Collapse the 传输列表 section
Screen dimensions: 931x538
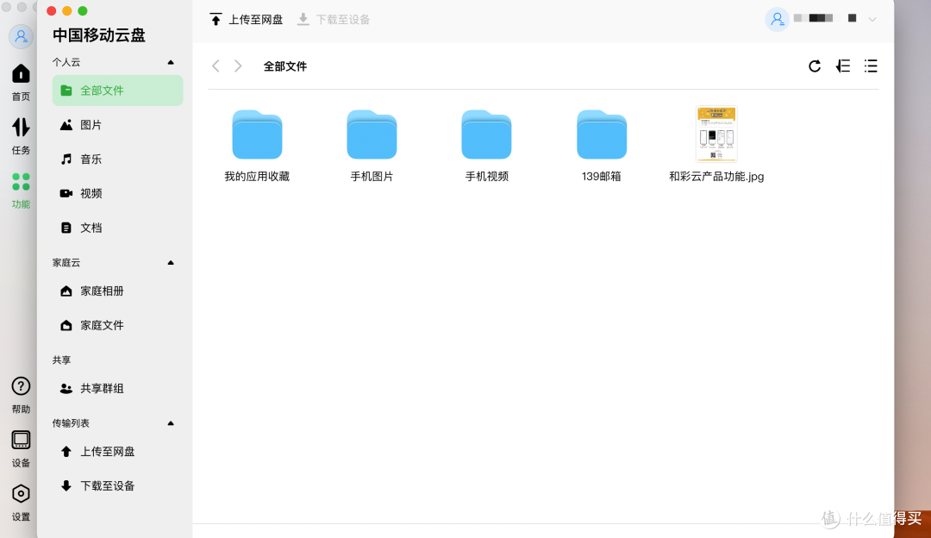coord(171,423)
